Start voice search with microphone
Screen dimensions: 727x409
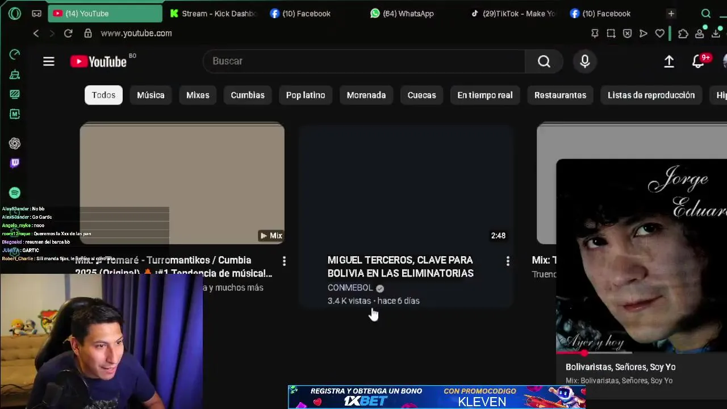tap(585, 61)
